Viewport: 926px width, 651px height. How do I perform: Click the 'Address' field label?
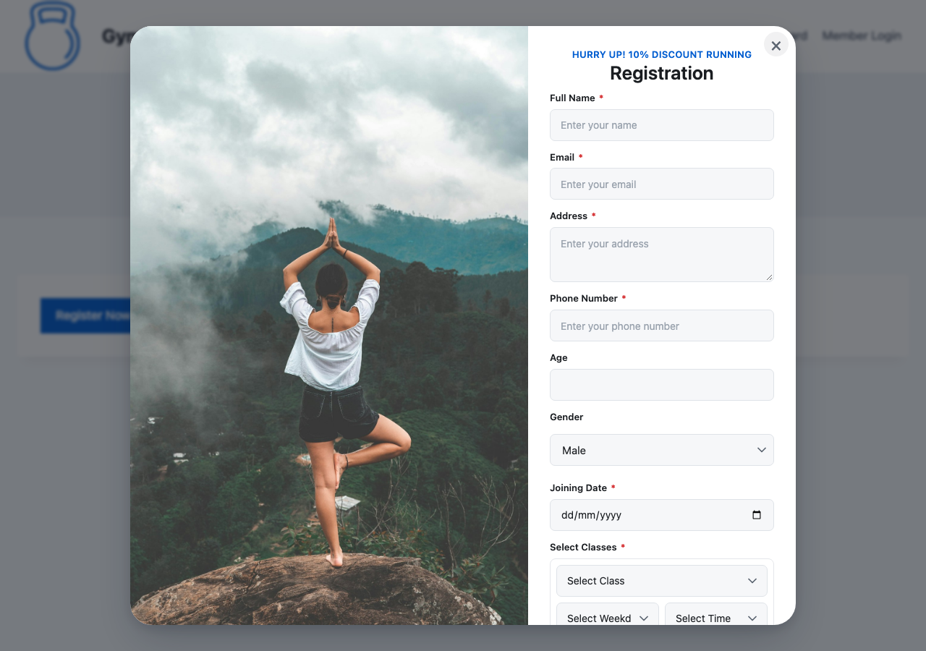pyautogui.click(x=569, y=216)
